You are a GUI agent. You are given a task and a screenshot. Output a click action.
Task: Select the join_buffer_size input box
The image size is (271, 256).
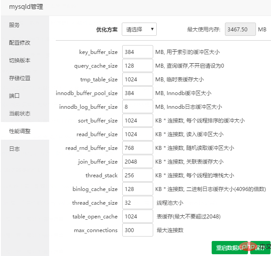[137, 161]
